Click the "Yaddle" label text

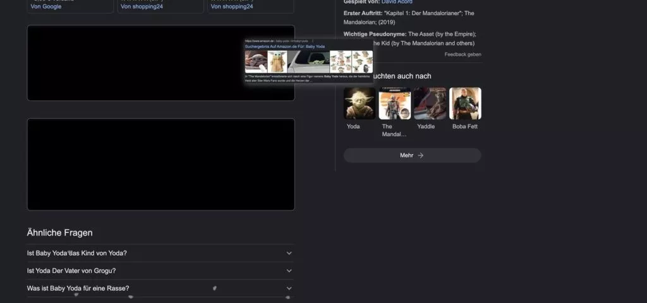(x=426, y=126)
